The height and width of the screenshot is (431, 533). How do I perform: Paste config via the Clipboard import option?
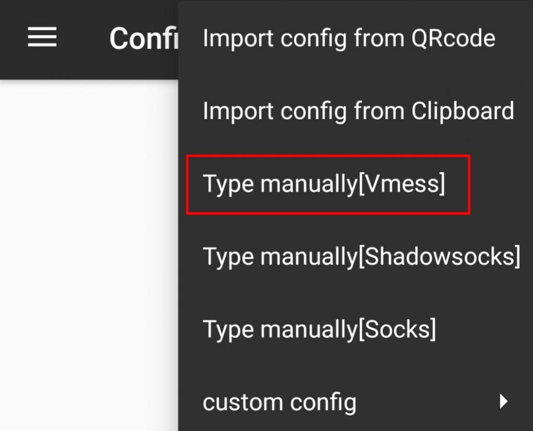click(358, 111)
